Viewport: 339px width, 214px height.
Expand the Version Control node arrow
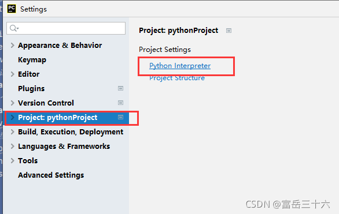[x=13, y=103]
